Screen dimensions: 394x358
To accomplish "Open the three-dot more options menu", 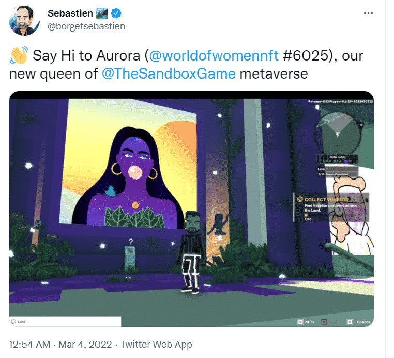I will (368, 13).
